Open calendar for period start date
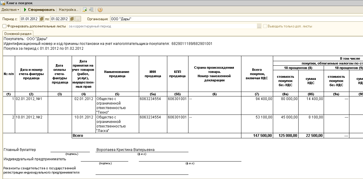Screen dimensions: 363x179 pos(42,19)
